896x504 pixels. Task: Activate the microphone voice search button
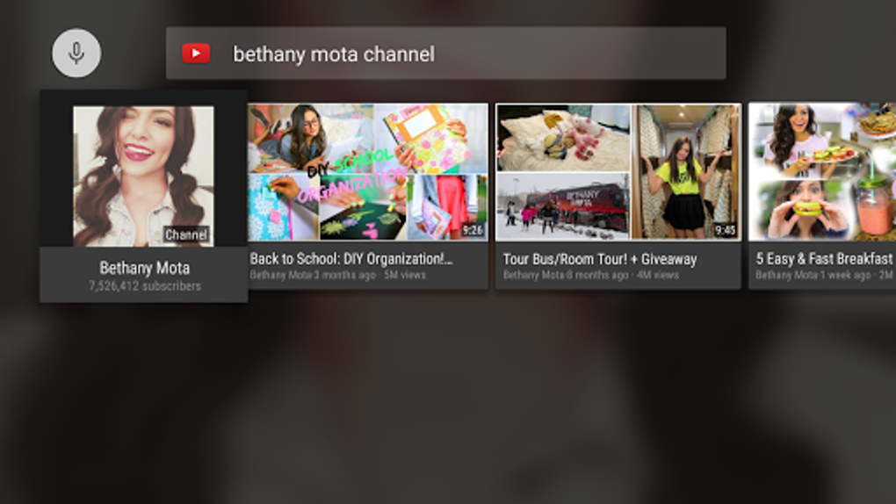[x=76, y=54]
